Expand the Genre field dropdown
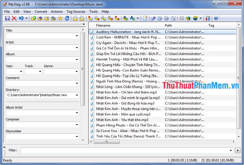This screenshot has height=165, width=244. (77, 71)
